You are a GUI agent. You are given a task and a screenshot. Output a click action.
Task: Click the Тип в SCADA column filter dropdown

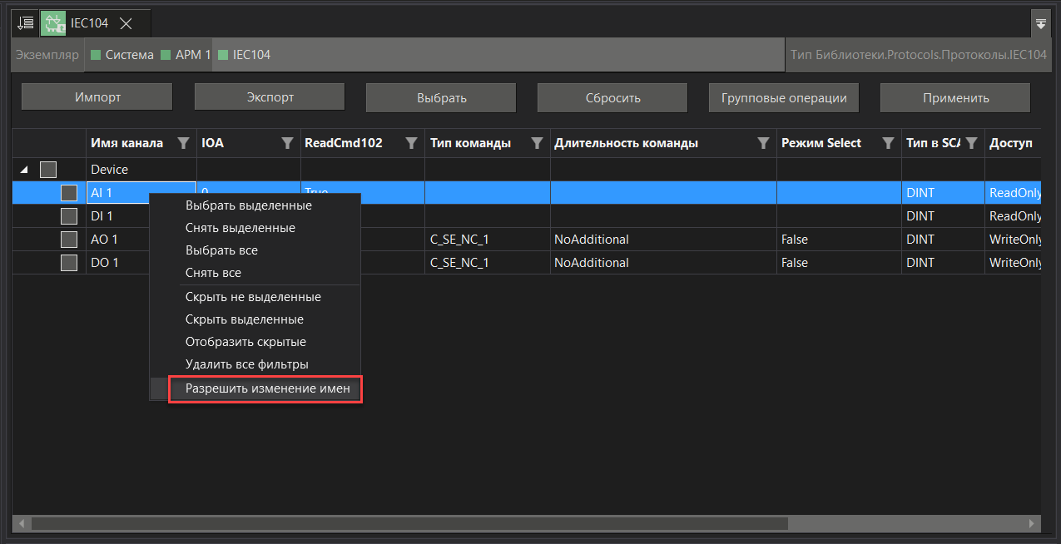pyautogui.click(x=970, y=143)
